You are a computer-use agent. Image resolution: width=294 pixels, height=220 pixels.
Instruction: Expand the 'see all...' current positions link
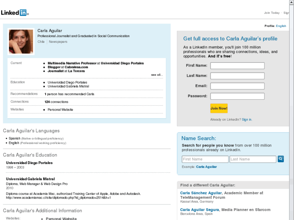(x=157, y=75)
